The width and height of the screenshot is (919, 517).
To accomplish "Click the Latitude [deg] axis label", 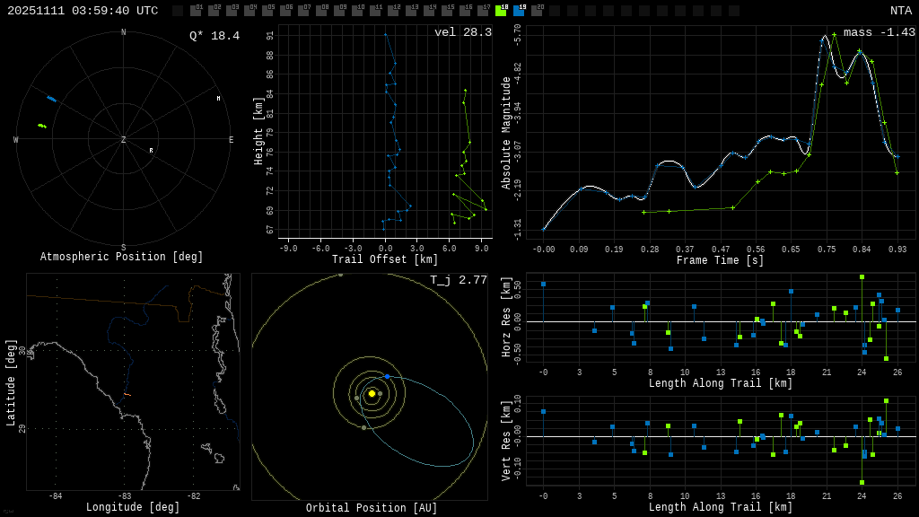I will pos(11,382).
